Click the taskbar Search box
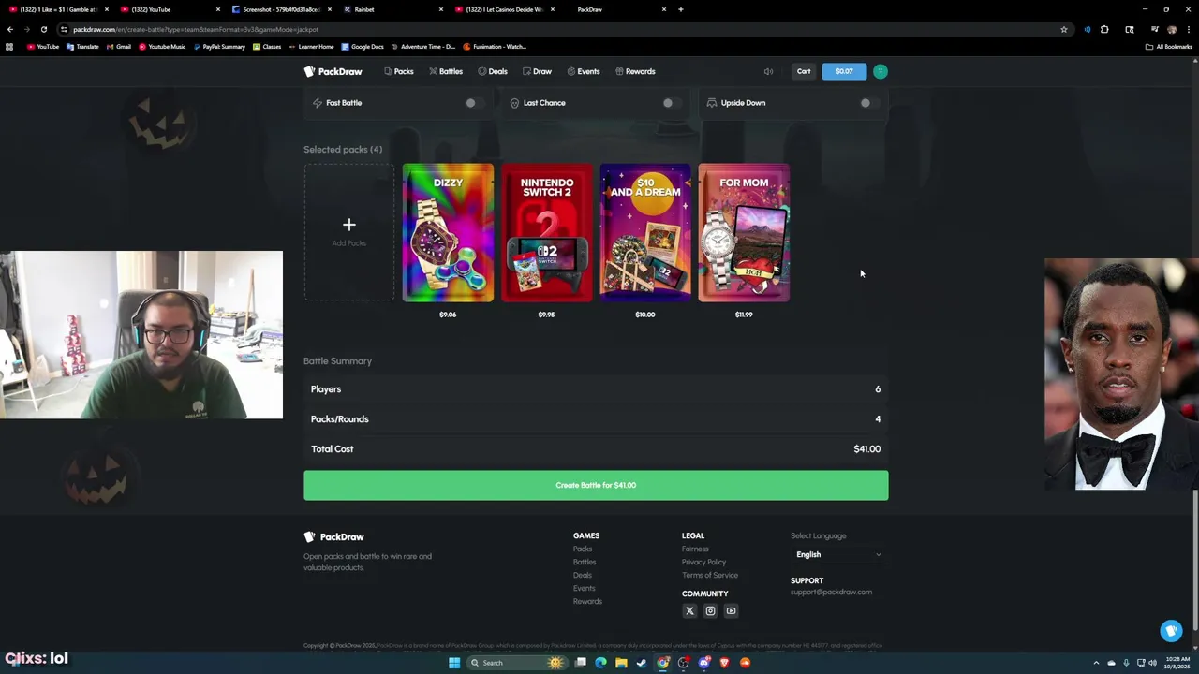1199x674 pixels. coord(517,663)
